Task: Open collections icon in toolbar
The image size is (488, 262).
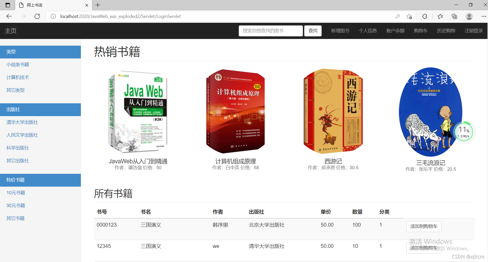Action: pos(454,16)
